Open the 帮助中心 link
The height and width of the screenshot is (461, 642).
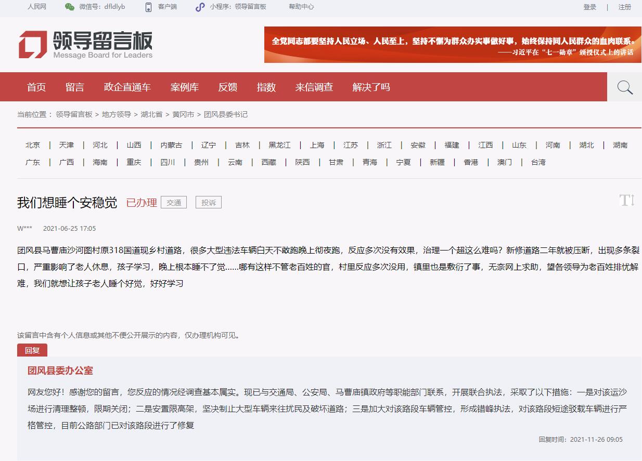pyautogui.click(x=301, y=7)
